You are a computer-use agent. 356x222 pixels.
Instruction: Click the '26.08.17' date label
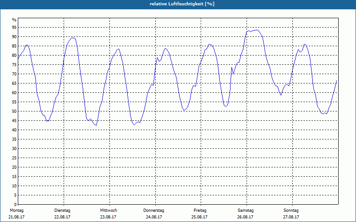click(245, 217)
